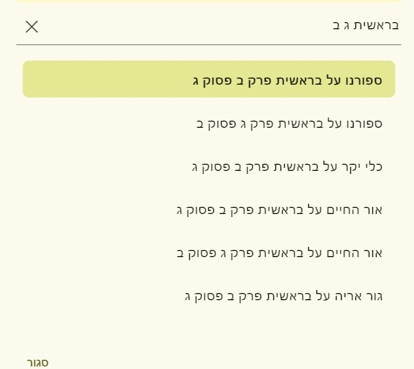The width and height of the screenshot is (414, 369).
Task: Choose ספורנו על בראשית פרק ג פסוק ב
Action: click(289, 123)
